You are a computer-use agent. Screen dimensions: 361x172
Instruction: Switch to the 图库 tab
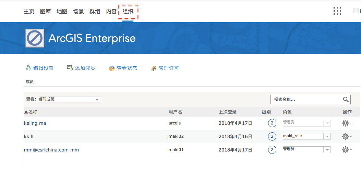click(x=45, y=11)
